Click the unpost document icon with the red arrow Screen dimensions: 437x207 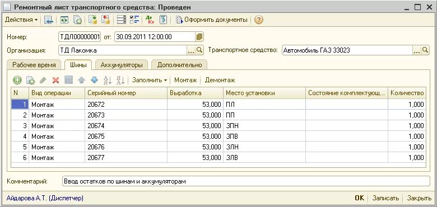tap(106, 20)
